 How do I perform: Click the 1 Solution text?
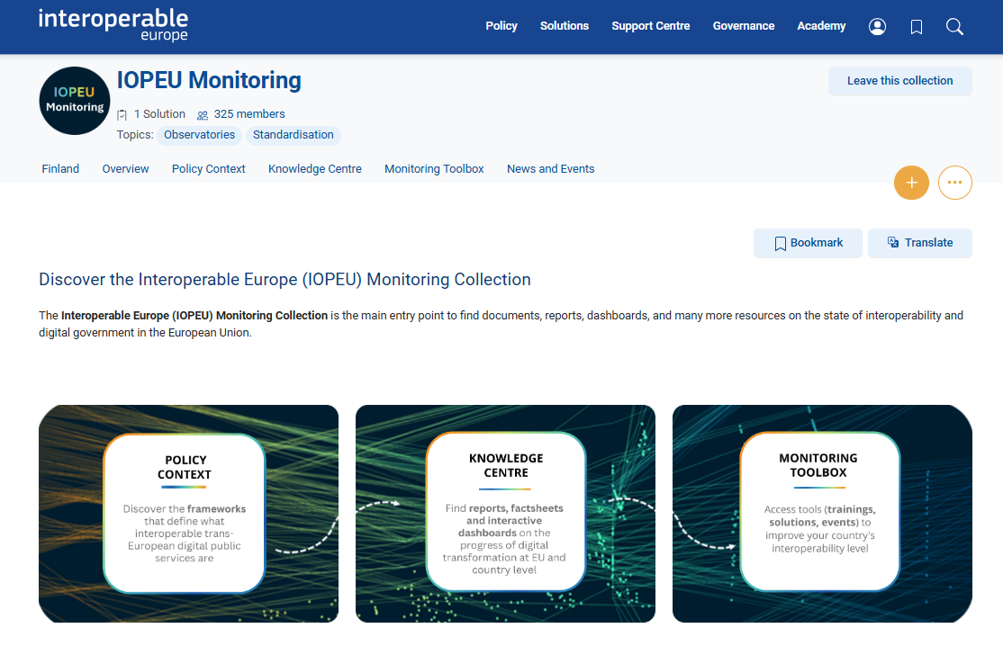click(159, 114)
